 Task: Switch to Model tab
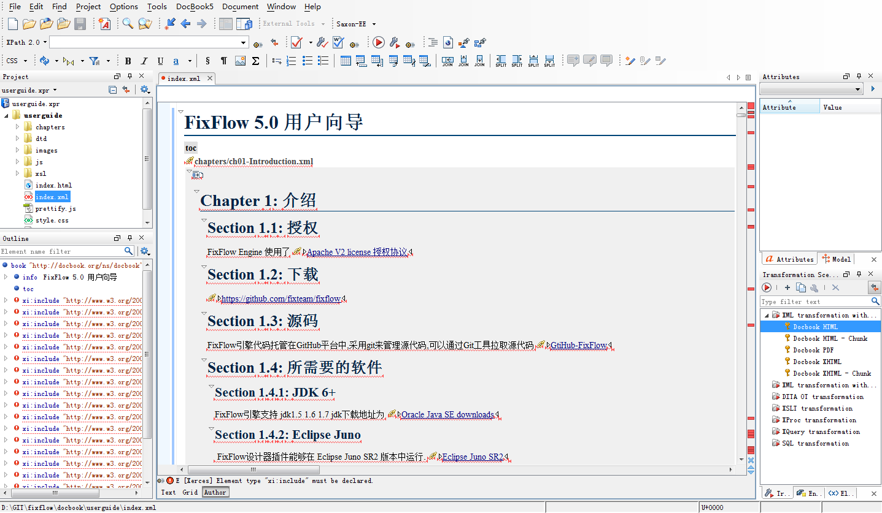click(x=837, y=259)
